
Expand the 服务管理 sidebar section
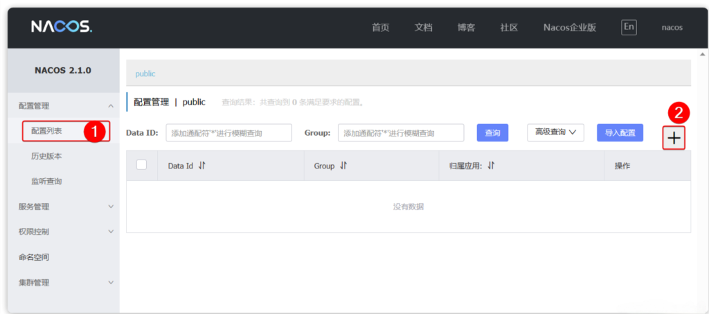(x=111, y=207)
